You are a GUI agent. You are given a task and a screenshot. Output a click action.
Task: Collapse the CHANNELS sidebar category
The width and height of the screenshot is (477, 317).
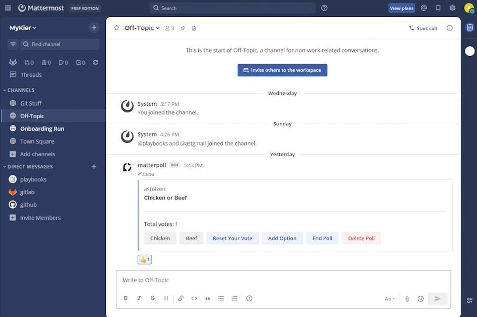click(x=20, y=90)
